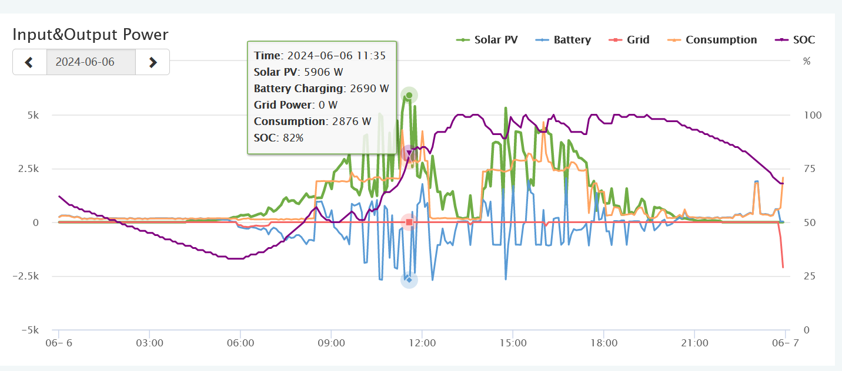Click purple SOC legend marker icon
842x371 pixels.
(782, 40)
